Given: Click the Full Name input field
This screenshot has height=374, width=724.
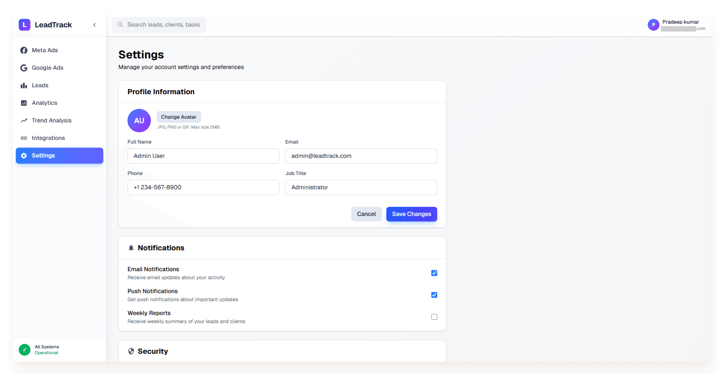Looking at the screenshot, I should tap(203, 156).
